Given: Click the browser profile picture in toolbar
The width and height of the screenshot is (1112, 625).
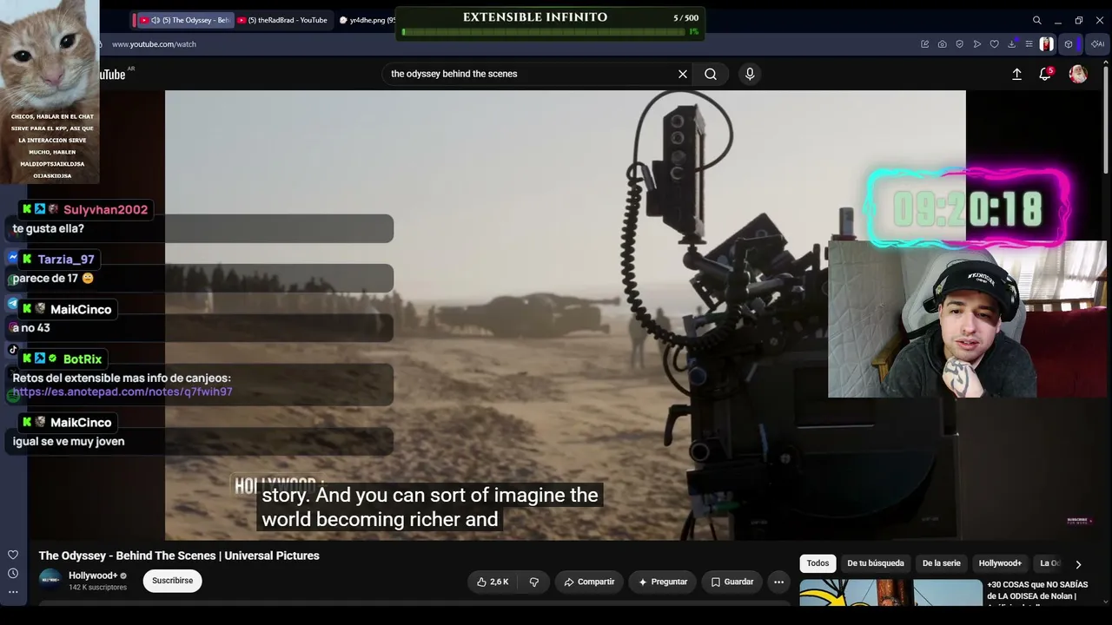Looking at the screenshot, I should click(1047, 44).
